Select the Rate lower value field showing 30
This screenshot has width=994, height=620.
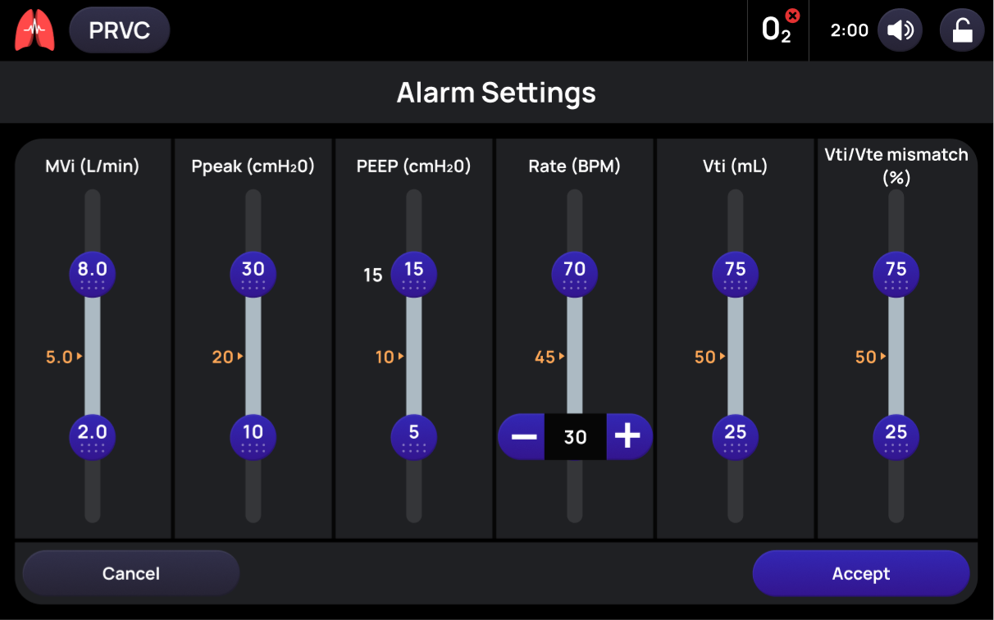[575, 436]
